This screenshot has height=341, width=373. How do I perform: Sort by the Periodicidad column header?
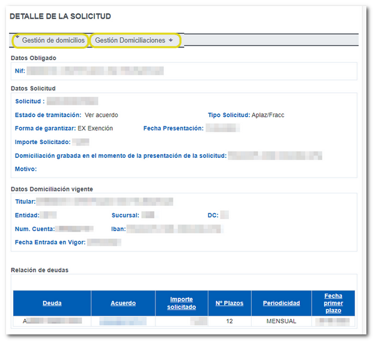(281, 303)
